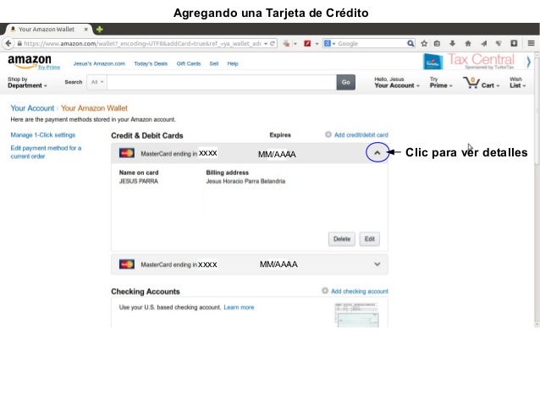The width and height of the screenshot is (540, 405).
Task: Delete the first MasterCard
Action: [342, 238]
